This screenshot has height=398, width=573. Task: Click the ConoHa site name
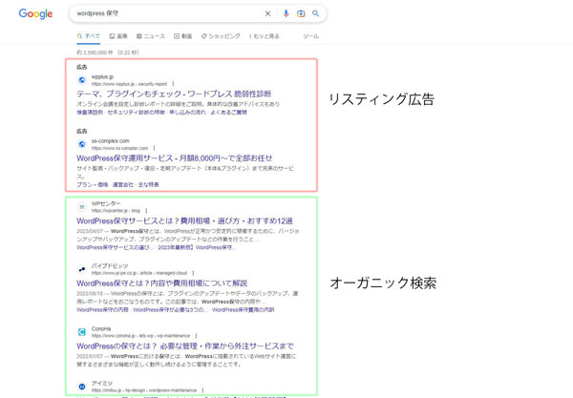[101, 328]
